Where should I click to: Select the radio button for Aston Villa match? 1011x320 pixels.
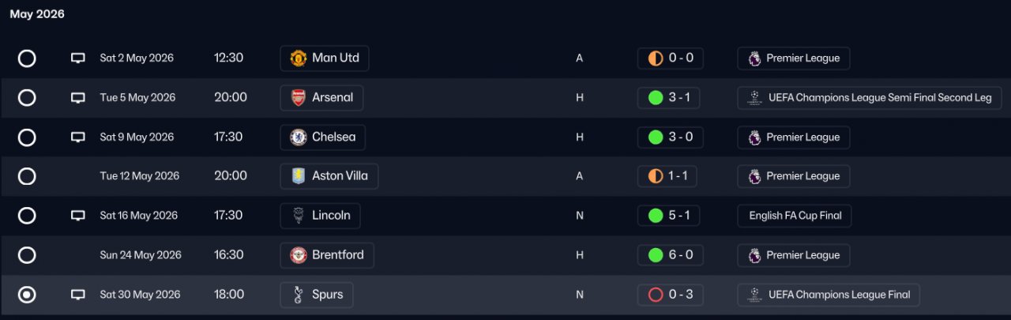click(x=27, y=176)
